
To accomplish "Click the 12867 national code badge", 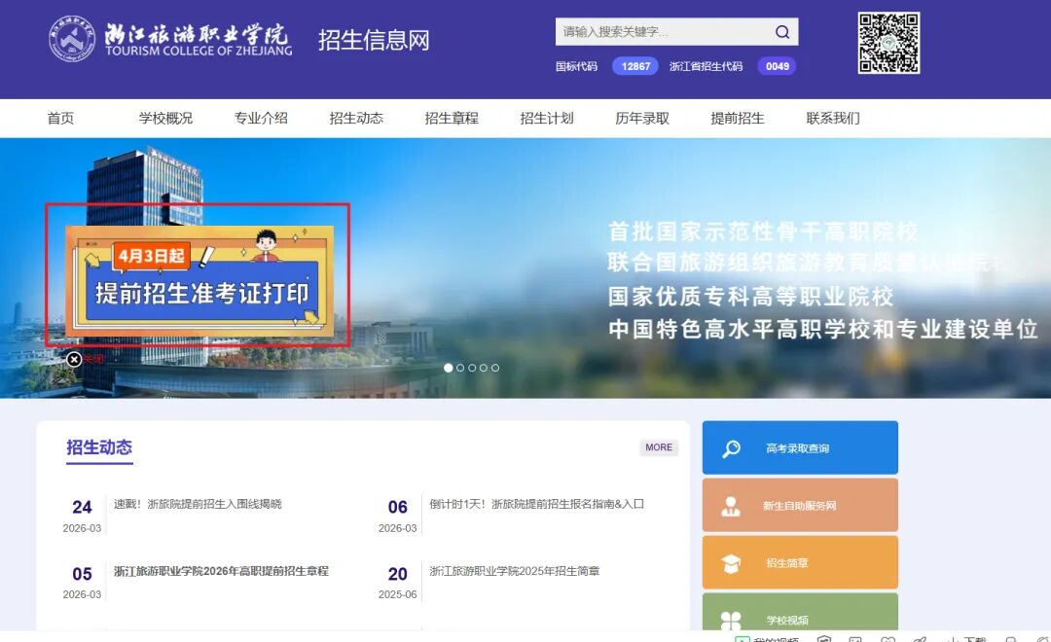I will 634,67.
